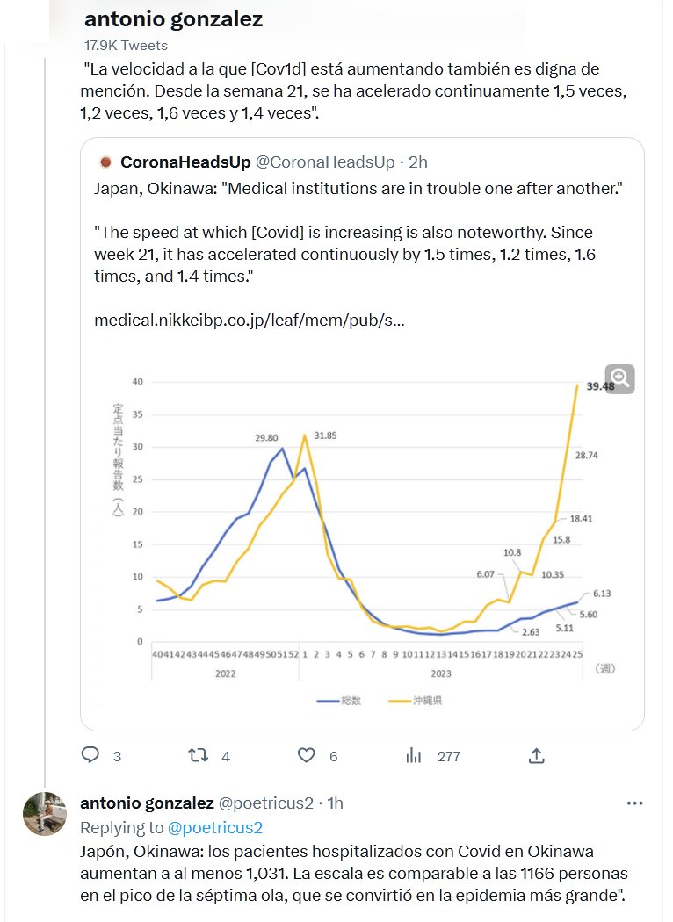Open antonio gonzalez's profile photo in reply

45,814
